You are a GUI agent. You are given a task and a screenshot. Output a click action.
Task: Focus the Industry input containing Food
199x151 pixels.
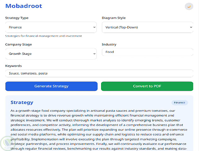click(147, 52)
